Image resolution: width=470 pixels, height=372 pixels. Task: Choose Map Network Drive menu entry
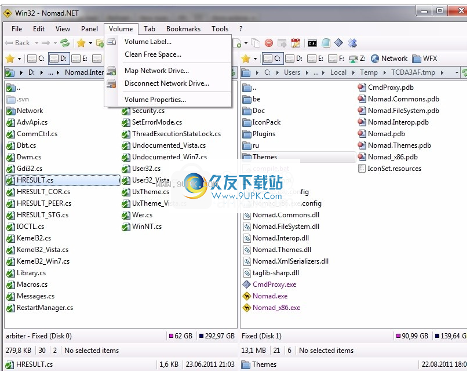pyautogui.click(x=168, y=71)
